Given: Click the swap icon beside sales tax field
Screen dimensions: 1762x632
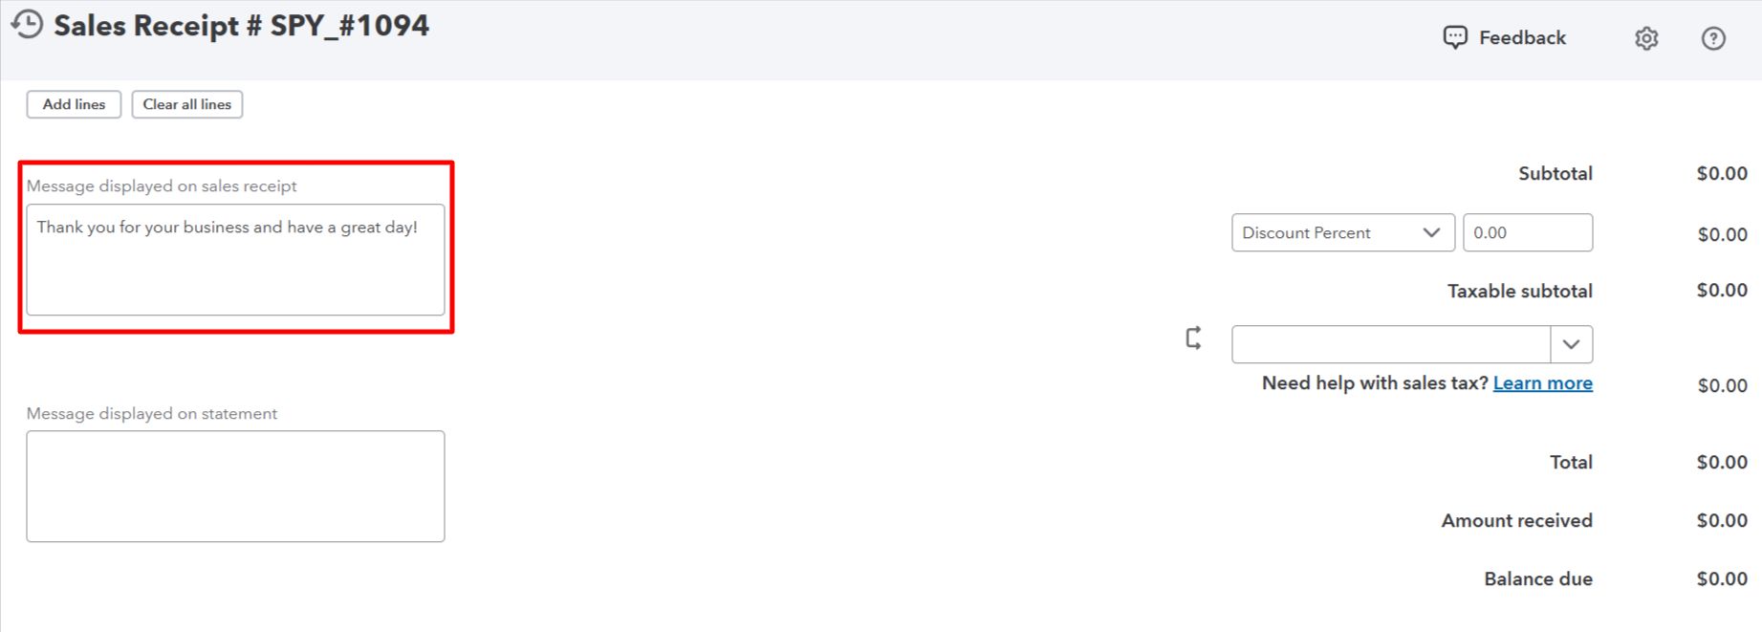Looking at the screenshot, I should click(1193, 338).
